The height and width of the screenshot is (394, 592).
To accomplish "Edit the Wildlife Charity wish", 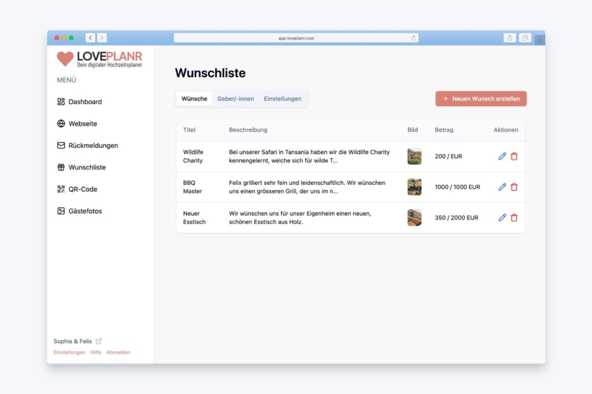I will point(502,157).
